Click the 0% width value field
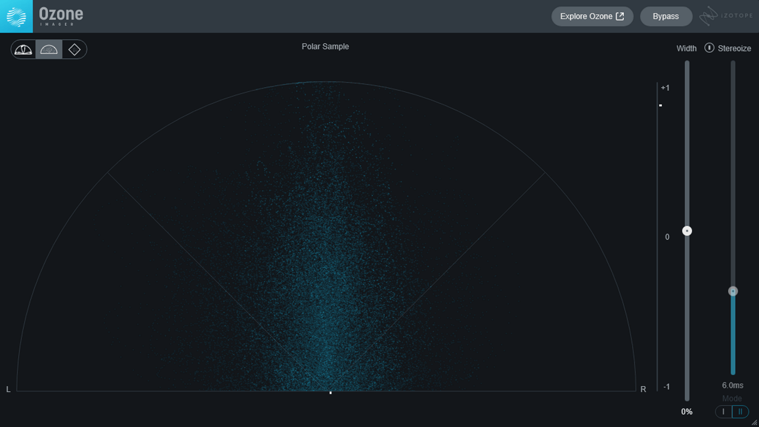759x427 pixels. [687, 412]
